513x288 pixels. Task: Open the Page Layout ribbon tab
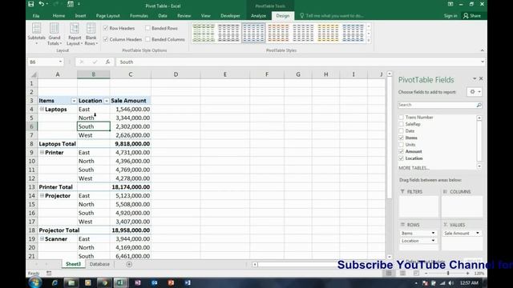(108, 16)
